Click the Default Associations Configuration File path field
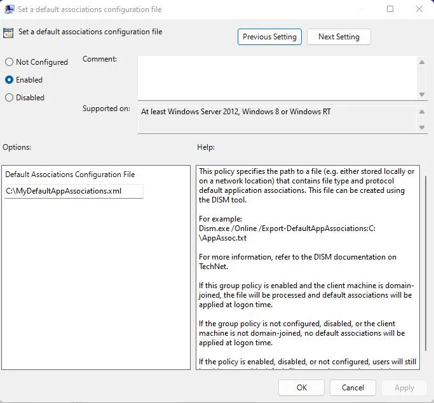The height and width of the screenshot is (403, 434). (74, 191)
